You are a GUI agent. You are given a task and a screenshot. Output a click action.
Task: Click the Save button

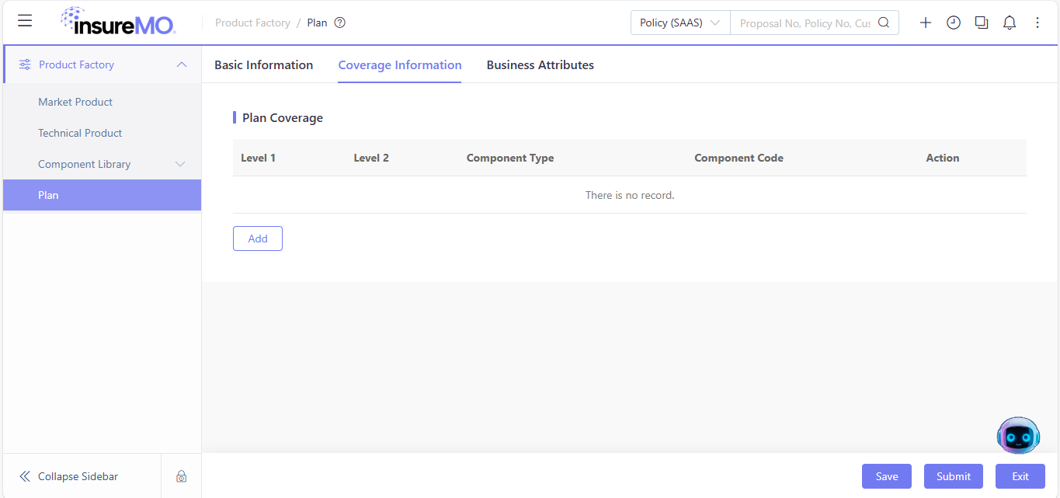[x=887, y=476]
